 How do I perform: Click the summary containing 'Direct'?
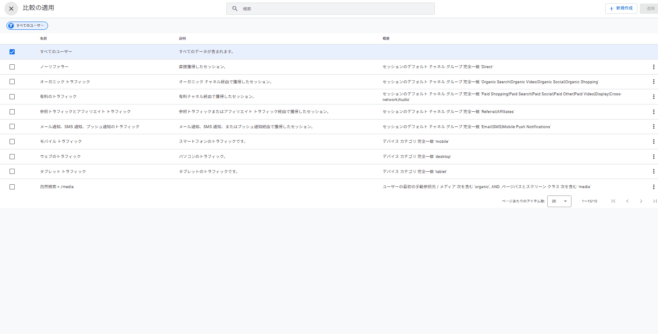(x=438, y=67)
